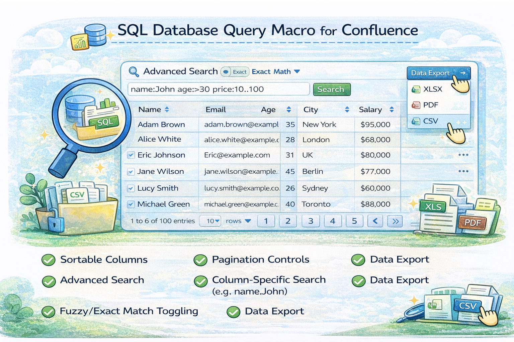Toggle the Lucy Smith row checkbox
Image resolution: width=514 pixels, height=342 pixels.
click(131, 188)
